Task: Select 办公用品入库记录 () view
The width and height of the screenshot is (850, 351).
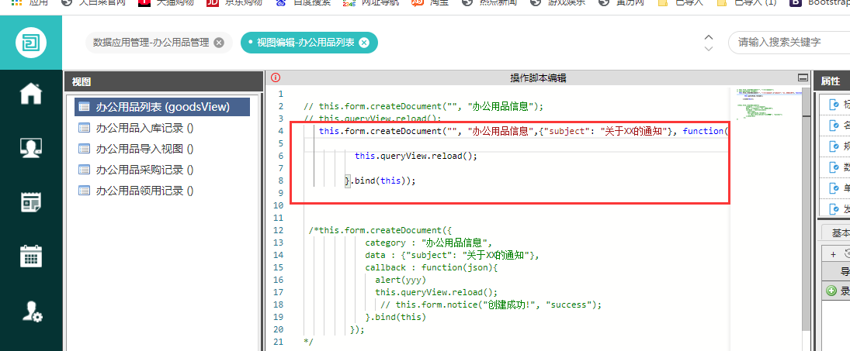Action: point(144,128)
